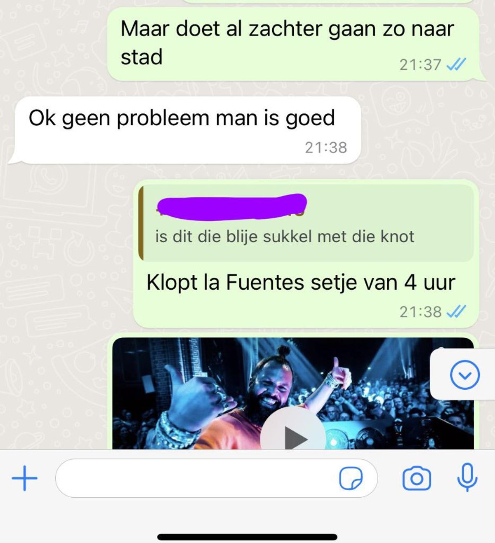Image resolution: width=495 pixels, height=543 pixels.
Task: Open the camera icon
Action: coord(417,478)
